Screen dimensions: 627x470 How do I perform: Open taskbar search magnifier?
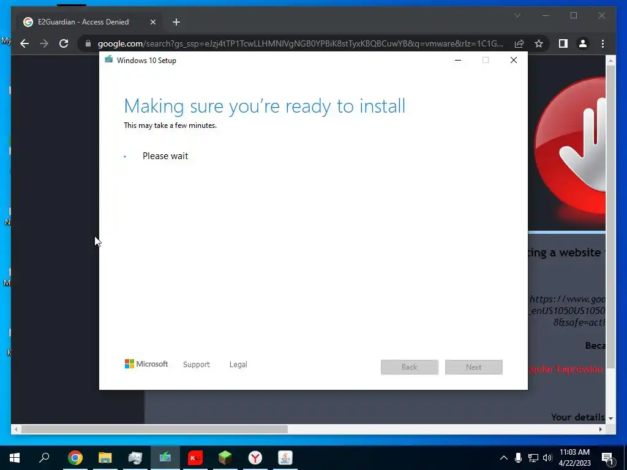pyautogui.click(x=44, y=458)
